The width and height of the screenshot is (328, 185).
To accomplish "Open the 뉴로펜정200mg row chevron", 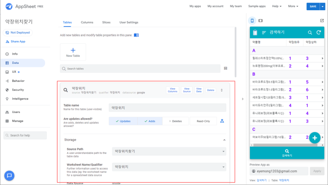I will pyautogui.click(x=322, y=66).
